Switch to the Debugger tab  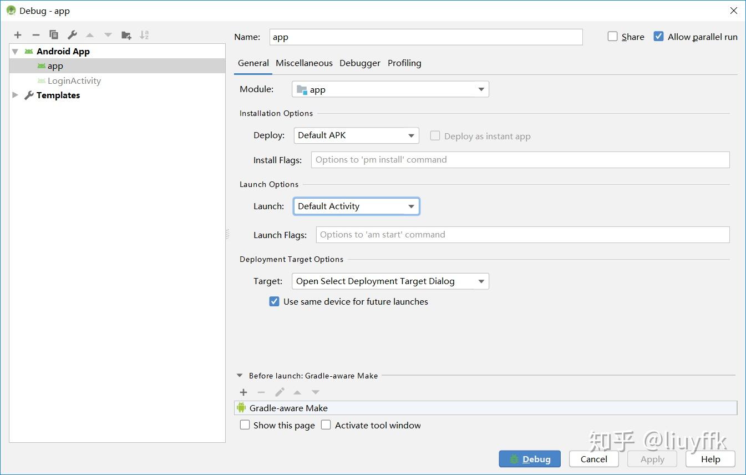pos(359,63)
